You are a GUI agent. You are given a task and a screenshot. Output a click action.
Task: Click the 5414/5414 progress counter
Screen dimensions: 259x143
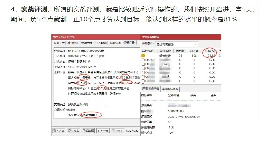(132, 131)
